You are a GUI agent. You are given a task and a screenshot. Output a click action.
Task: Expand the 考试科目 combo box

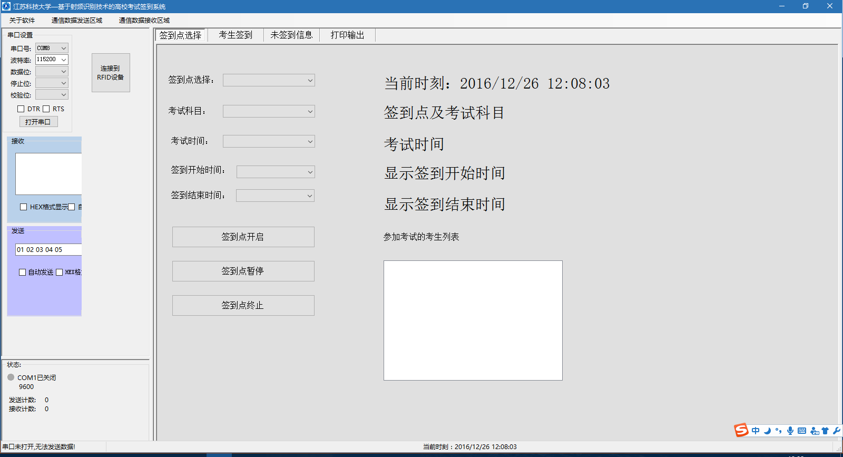coord(269,111)
